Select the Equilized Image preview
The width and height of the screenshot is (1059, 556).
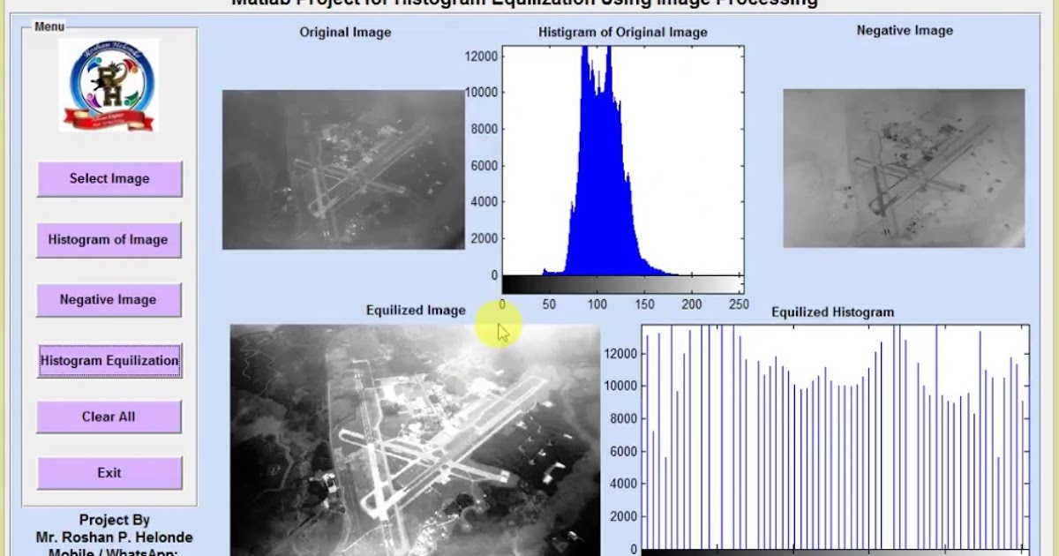click(x=415, y=441)
